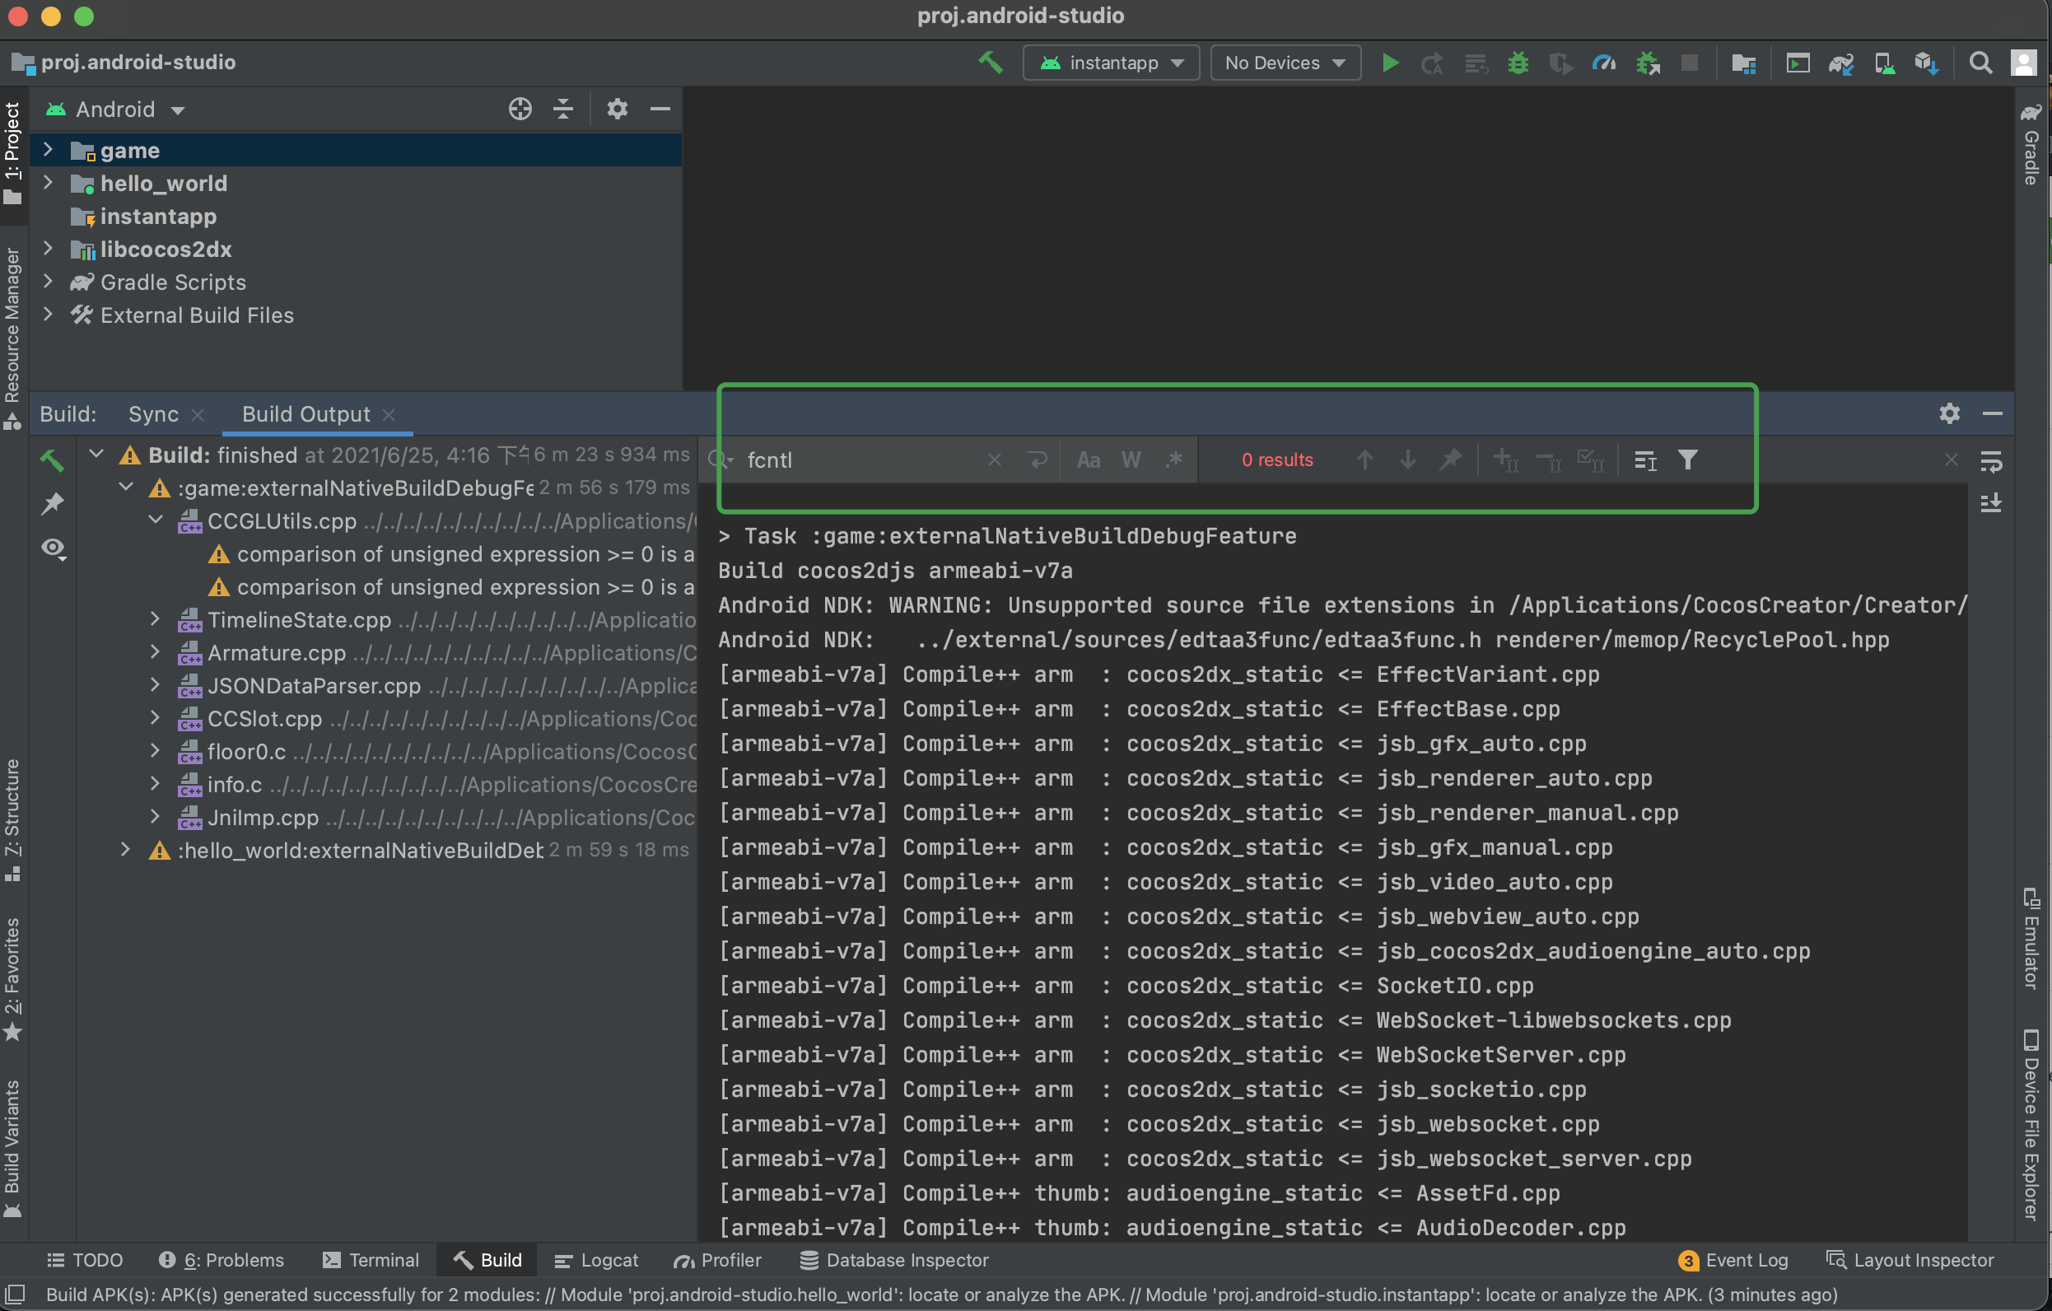Image resolution: width=2052 pixels, height=1311 pixels.
Task: Switch to the Sync tab in Build panel
Action: point(153,413)
